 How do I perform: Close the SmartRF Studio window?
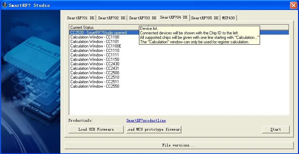(294, 5)
